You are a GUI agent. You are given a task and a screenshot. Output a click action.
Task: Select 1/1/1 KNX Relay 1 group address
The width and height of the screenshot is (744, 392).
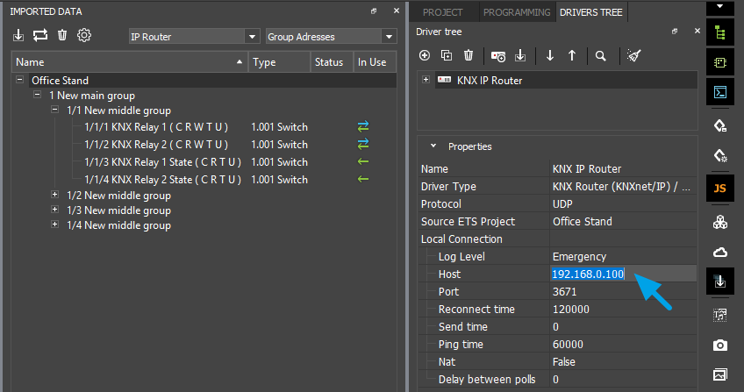point(155,127)
